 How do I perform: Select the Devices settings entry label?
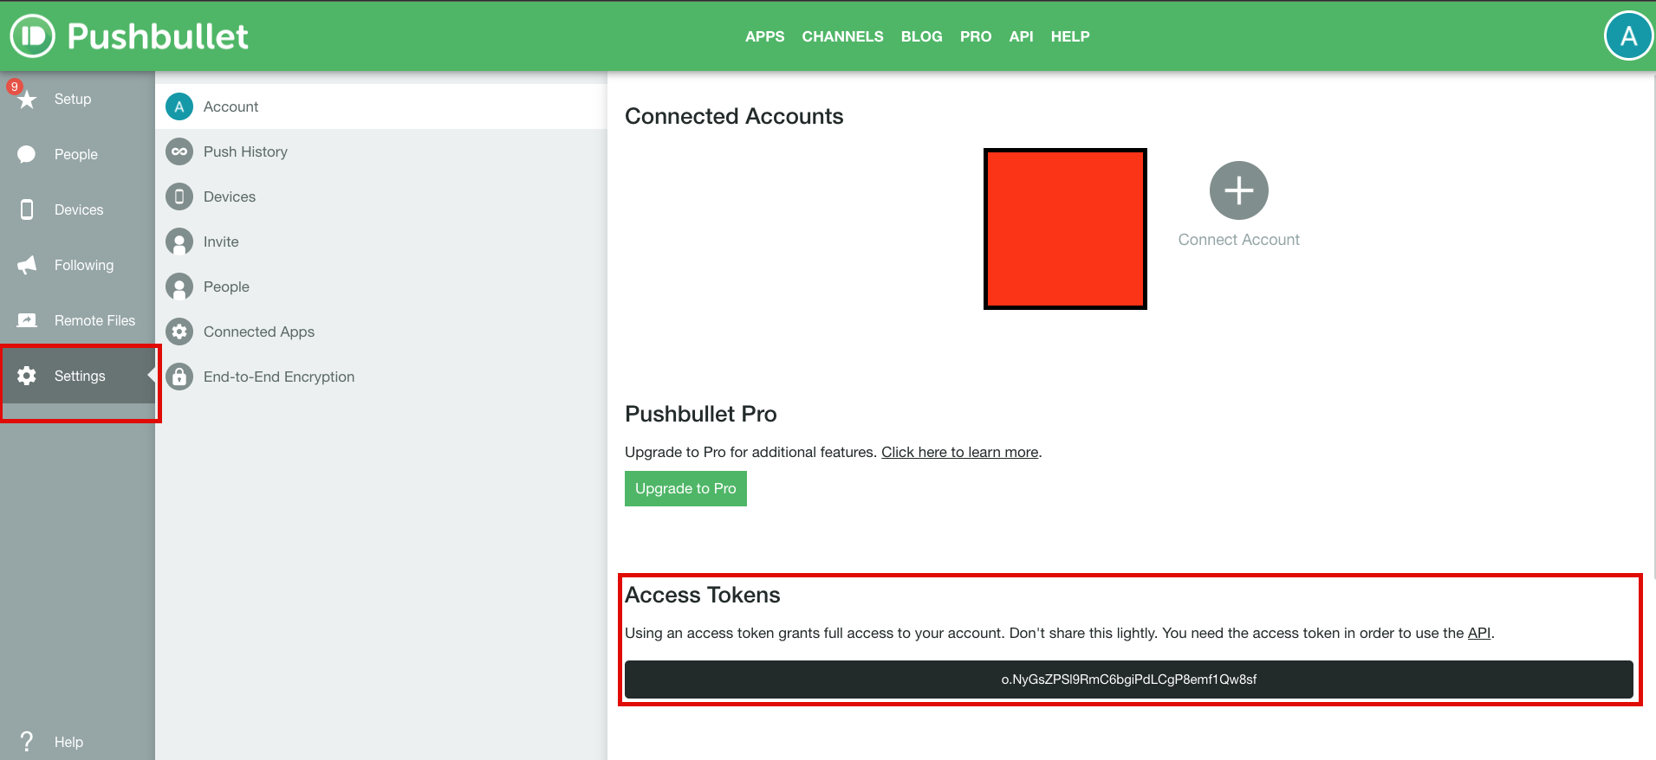tap(230, 196)
